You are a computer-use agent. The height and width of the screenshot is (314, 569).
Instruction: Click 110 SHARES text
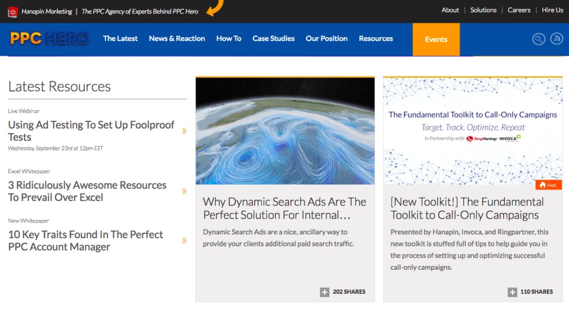click(537, 292)
